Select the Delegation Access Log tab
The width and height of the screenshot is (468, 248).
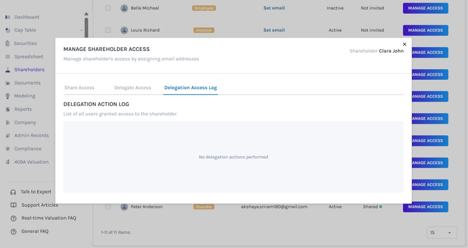coord(190,87)
